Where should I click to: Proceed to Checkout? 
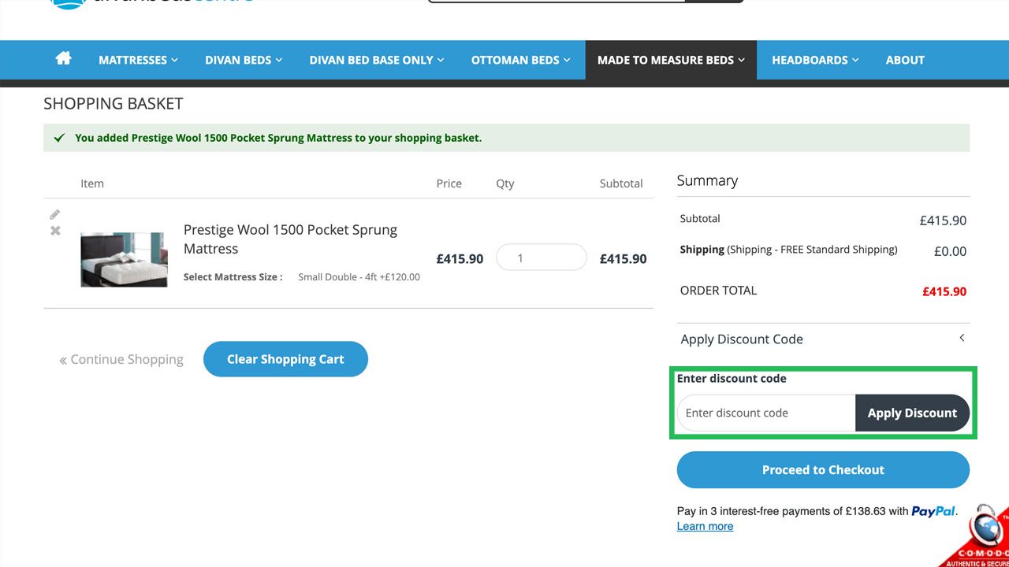(x=823, y=469)
